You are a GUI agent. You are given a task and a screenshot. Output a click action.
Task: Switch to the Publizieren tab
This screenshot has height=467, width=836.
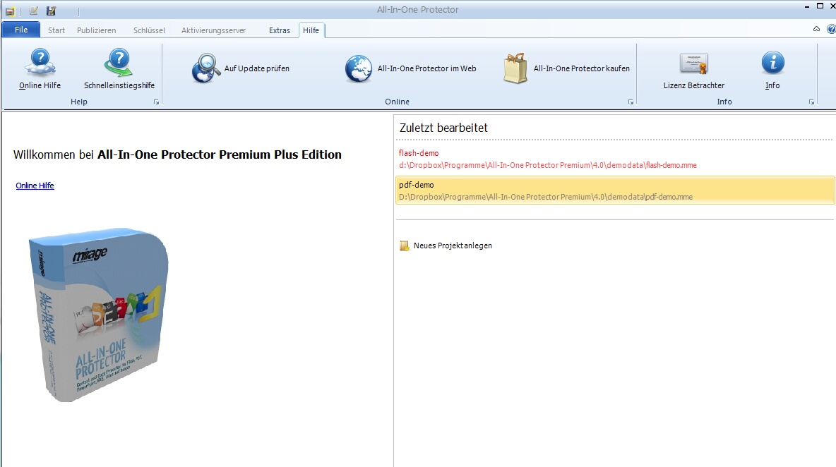(96, 30)
